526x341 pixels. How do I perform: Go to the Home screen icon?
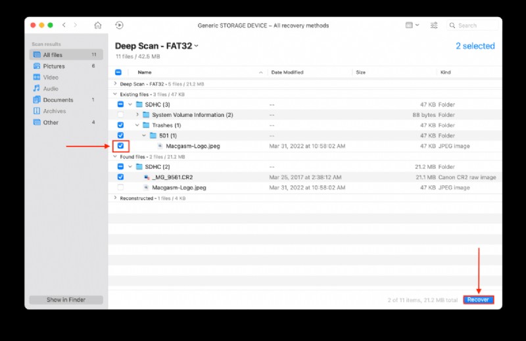tap(97, 25)
